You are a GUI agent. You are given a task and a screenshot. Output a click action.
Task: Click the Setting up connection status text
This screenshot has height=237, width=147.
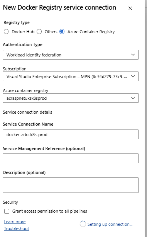[x=110, y=224]
